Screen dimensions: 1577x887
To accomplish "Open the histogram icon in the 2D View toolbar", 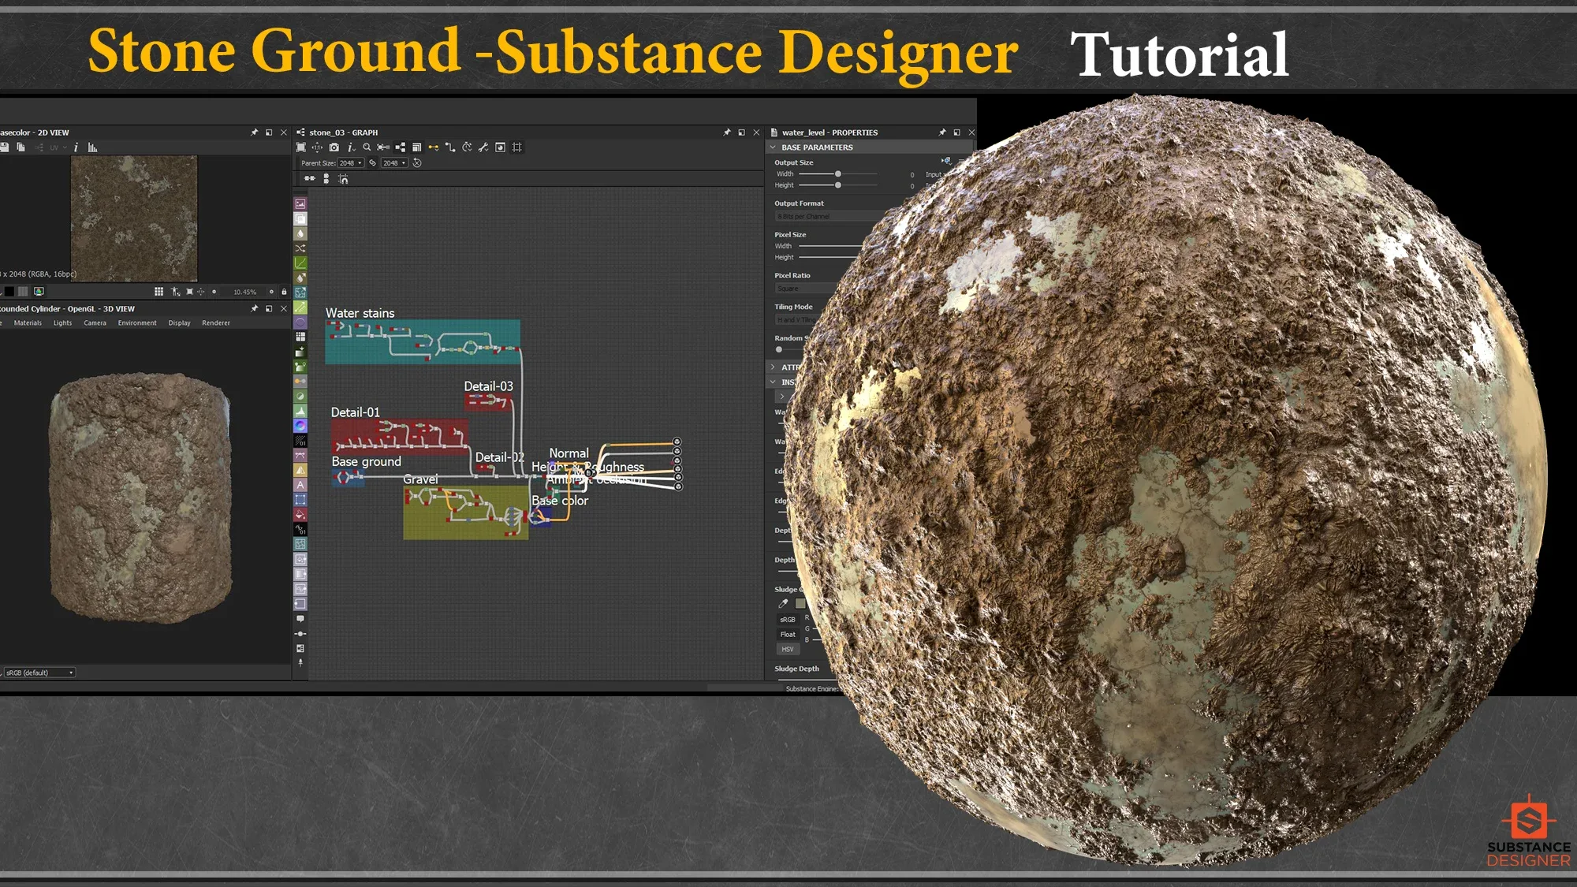I will click(91, 147).
